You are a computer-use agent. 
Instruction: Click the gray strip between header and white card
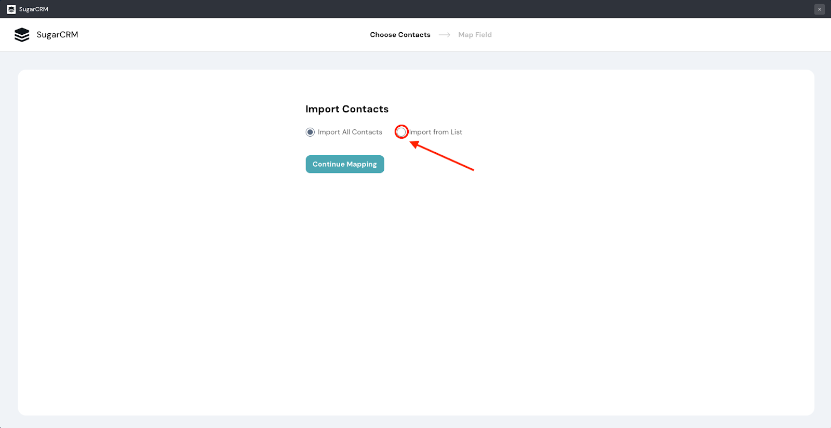(415, 60)
